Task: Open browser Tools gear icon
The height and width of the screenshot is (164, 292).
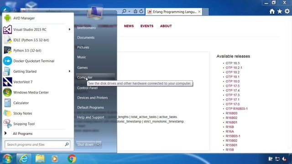Action: point(287,11)
